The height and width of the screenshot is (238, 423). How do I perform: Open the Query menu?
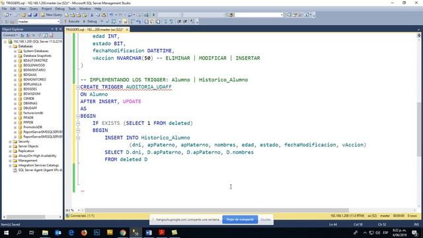pyautogui.click(x=34, y=9)
